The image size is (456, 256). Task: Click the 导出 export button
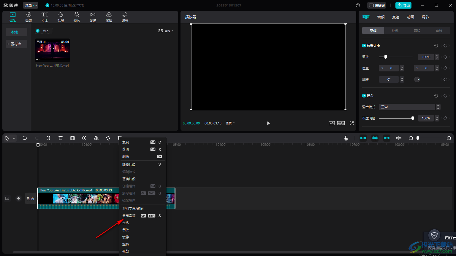coord(403,5)
